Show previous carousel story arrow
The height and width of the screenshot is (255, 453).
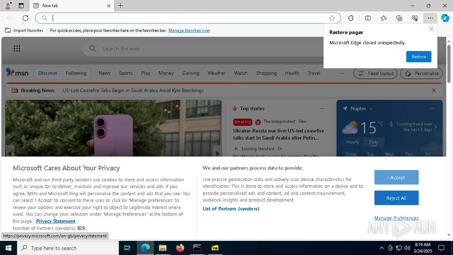(x=10, y=153)
